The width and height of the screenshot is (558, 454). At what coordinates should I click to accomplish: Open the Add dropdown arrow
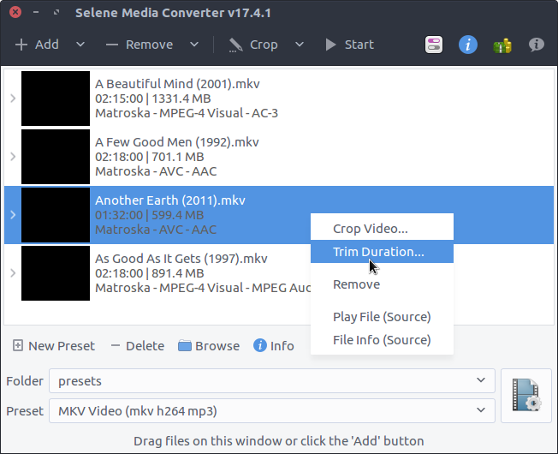point(80,45)
